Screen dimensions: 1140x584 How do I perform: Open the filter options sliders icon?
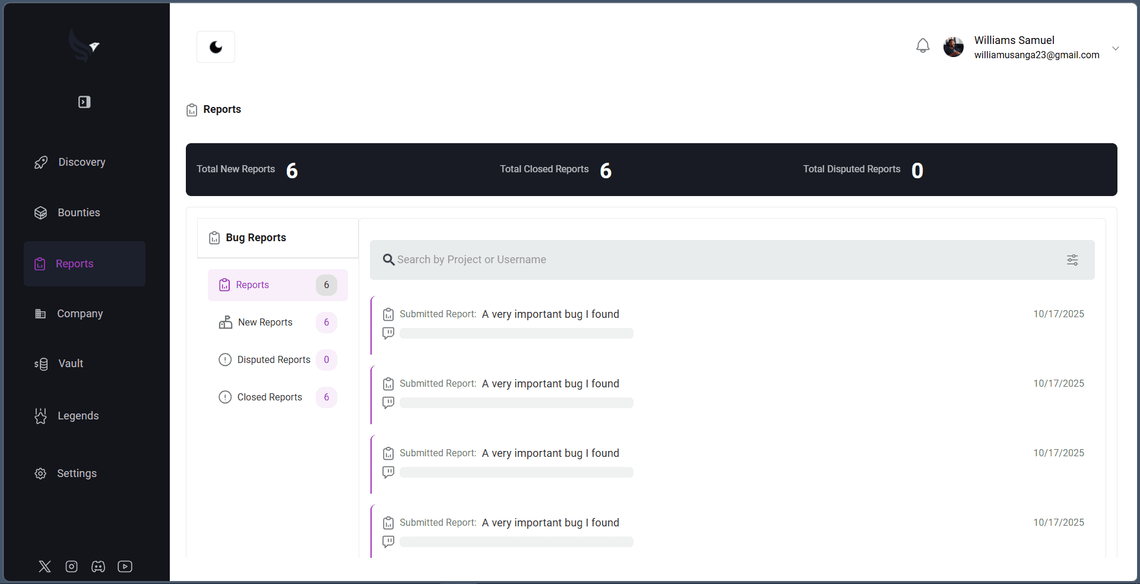click(x=1072, y=260)
